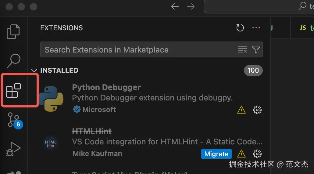Viewport: 314px width, 174px height.
Task: Click the installed extensions count badge 100
Action: pyautogui.click(x=253, y=71)
